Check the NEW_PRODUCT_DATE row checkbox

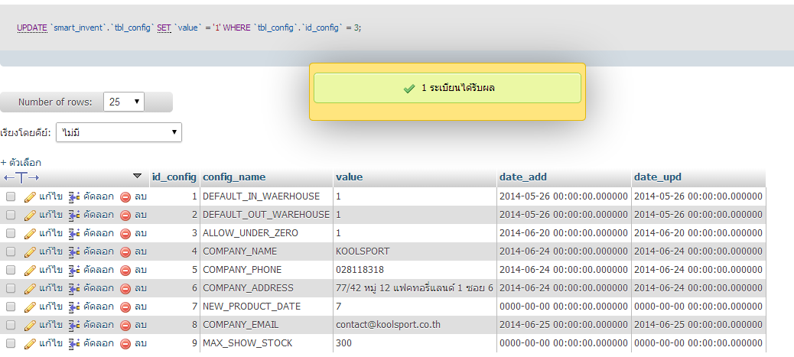click(x=11, y=307)
